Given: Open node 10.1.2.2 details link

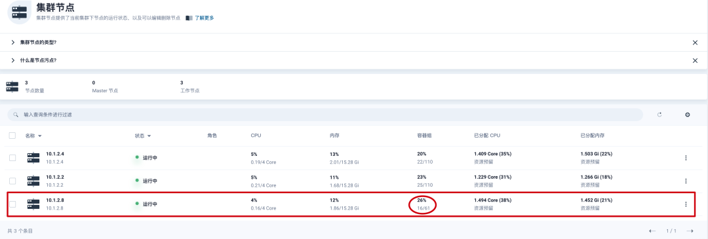Looking at the screenshot, I should (x=54, y=177).
